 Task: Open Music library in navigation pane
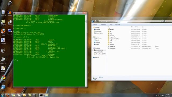pyautogui.click(x=96, y=41)
